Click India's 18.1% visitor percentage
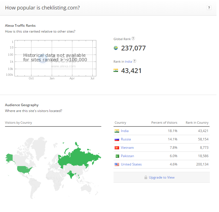This screenshot has width=219, height=212. 173,131
